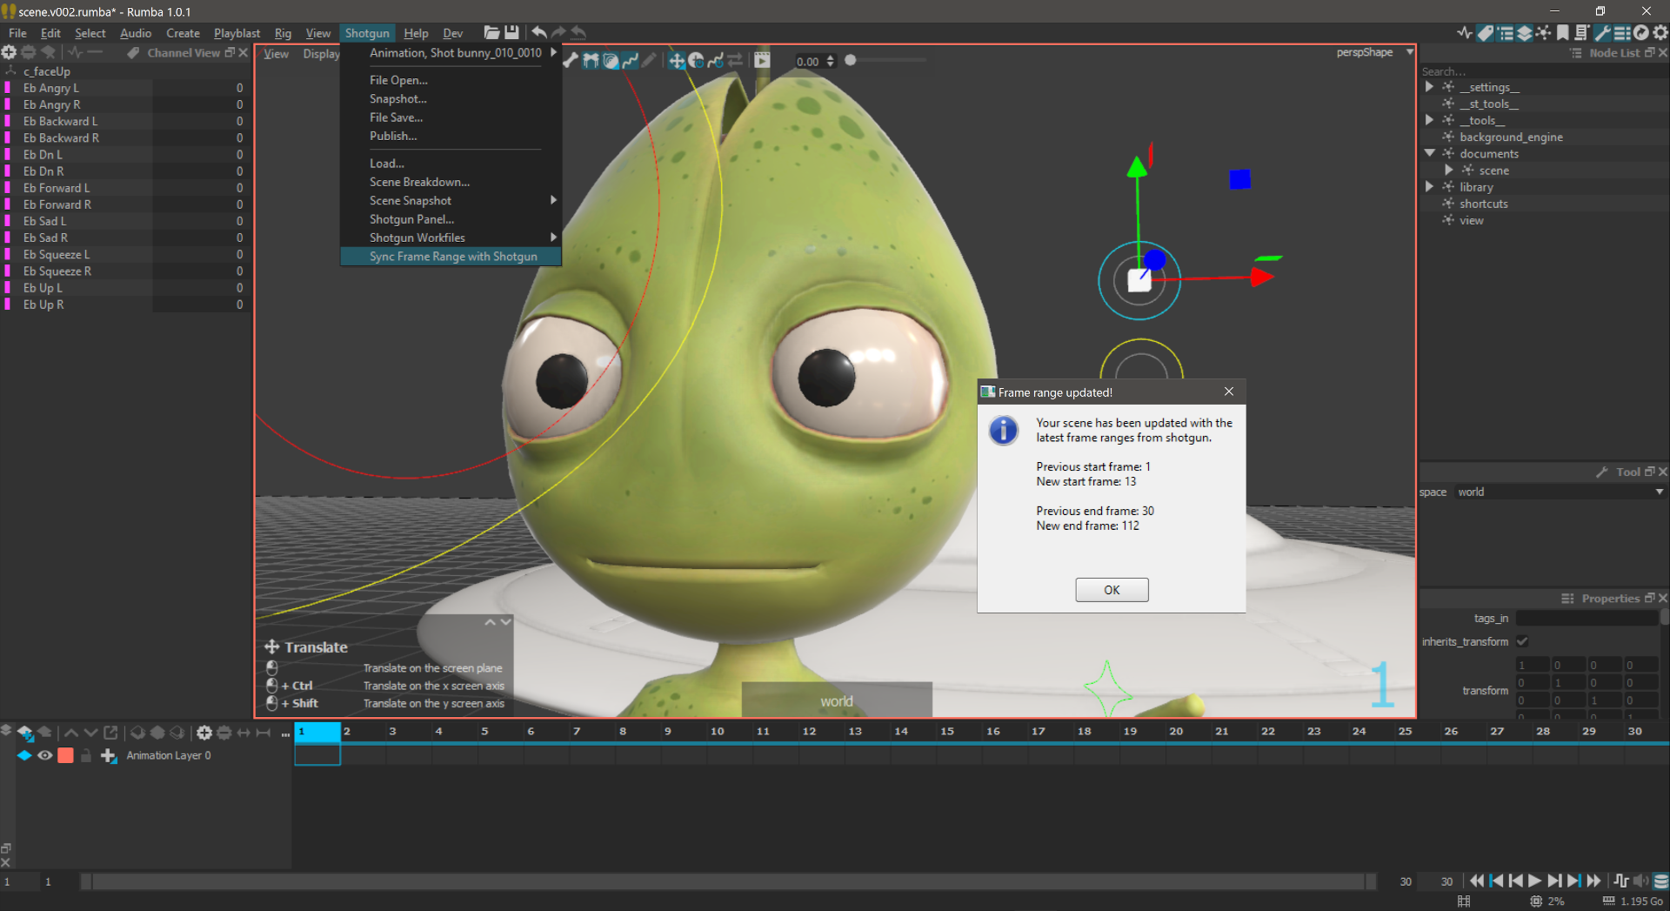Choose Sync Frame Range with Shotgun

point(451,257)
